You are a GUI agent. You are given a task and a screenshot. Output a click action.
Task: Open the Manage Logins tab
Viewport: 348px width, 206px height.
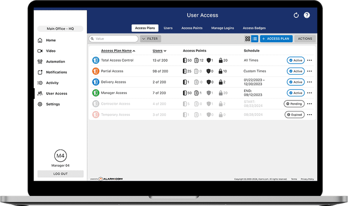tap(222, 28)
